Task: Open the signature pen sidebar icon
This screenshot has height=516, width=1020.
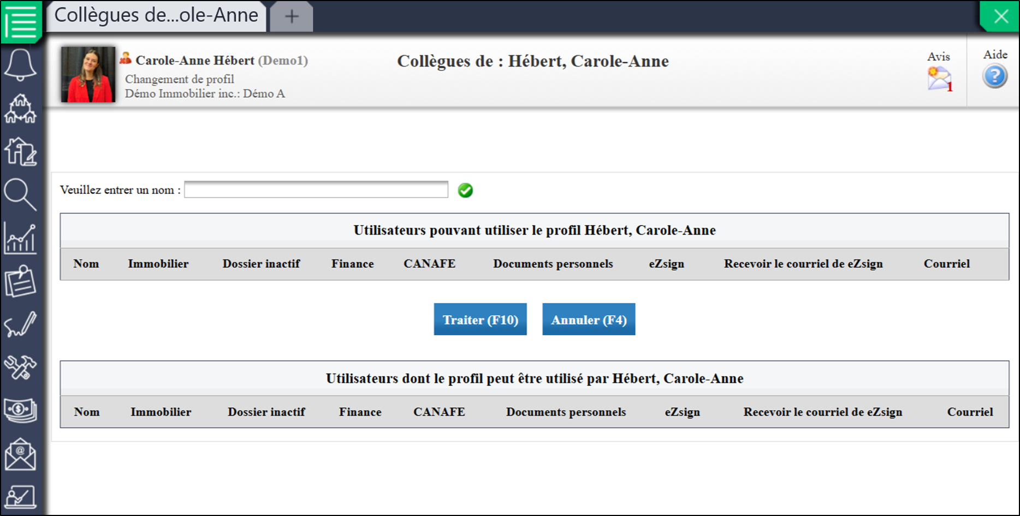Action: [x=21, y=324]
